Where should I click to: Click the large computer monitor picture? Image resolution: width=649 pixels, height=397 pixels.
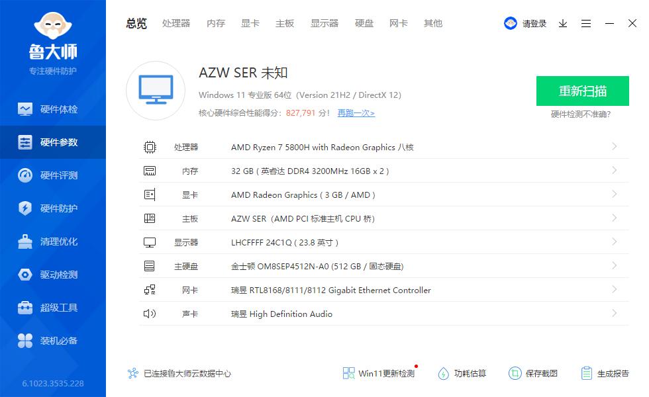pyautogui.click(x=156, y=91)
